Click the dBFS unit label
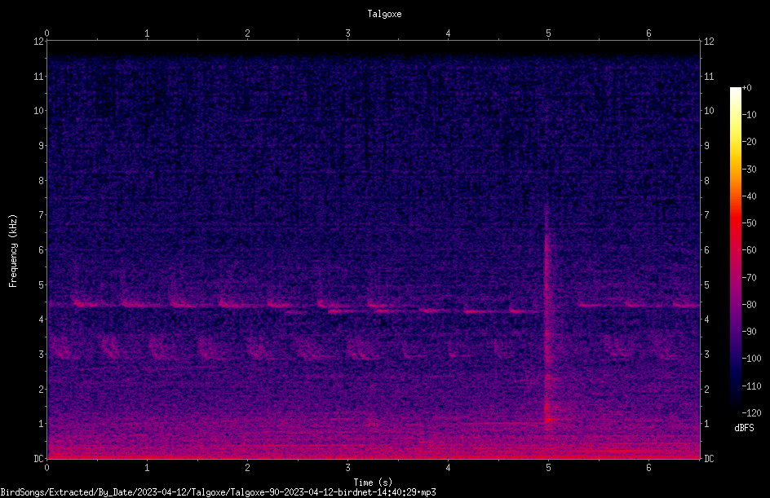Viewport: 770px width, 498px height. (745, 428)
